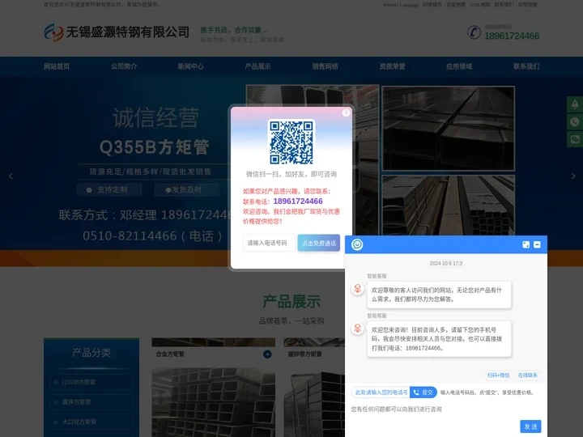Open 产品展示 in navigation bar
This screenshot has height=437, width=583.
[x=257, y=66]
